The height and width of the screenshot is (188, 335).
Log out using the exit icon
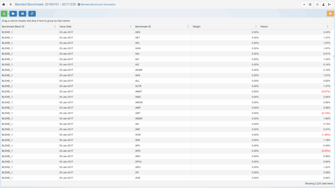329,5
